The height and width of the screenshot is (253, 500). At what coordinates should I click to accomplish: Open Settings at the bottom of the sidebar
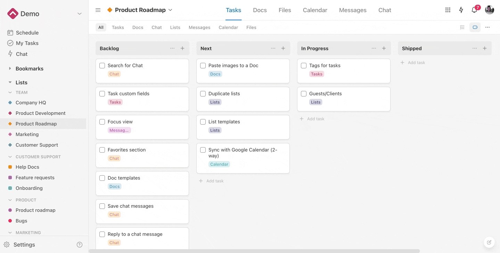24,244
